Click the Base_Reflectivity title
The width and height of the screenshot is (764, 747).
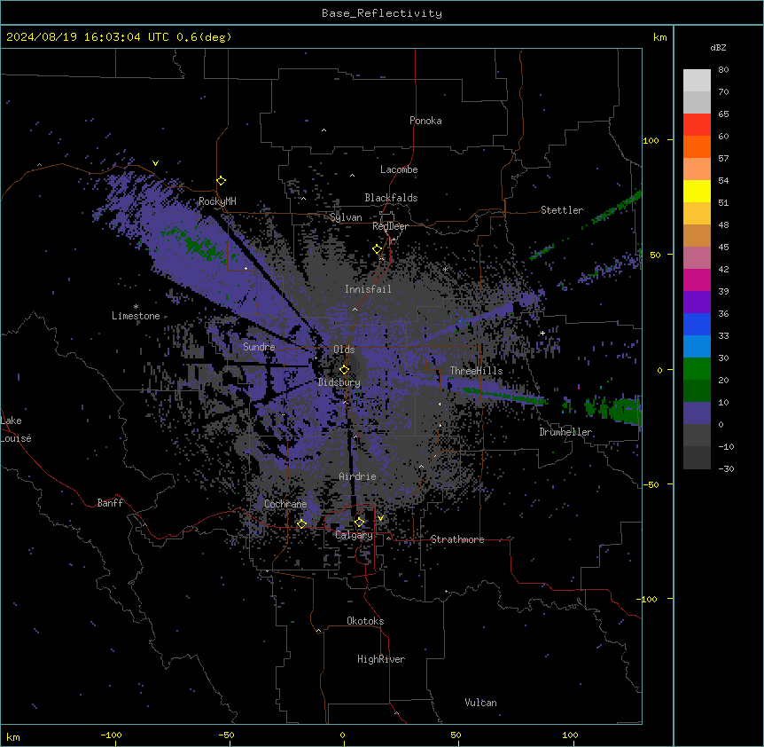pos(382,13)
